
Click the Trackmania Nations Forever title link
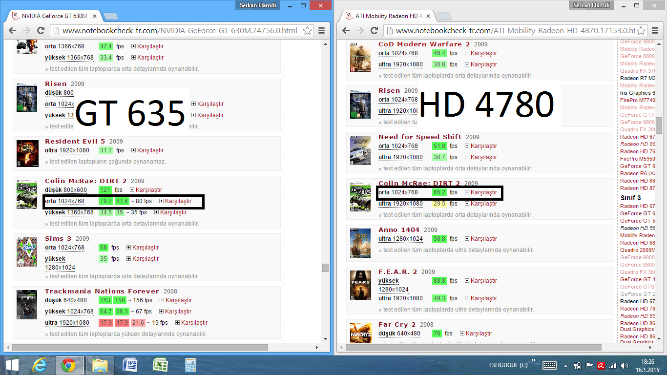tap(102, 292)
